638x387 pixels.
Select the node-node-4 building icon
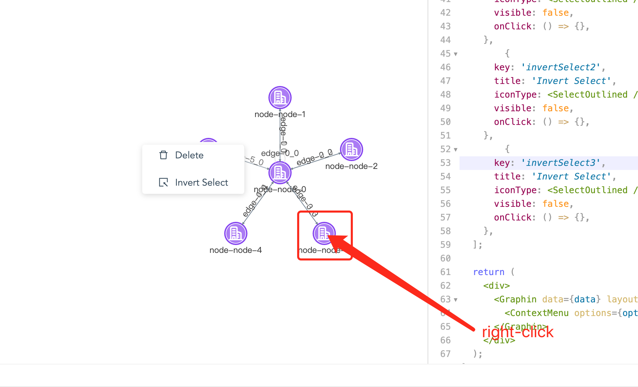click(235, 233)
